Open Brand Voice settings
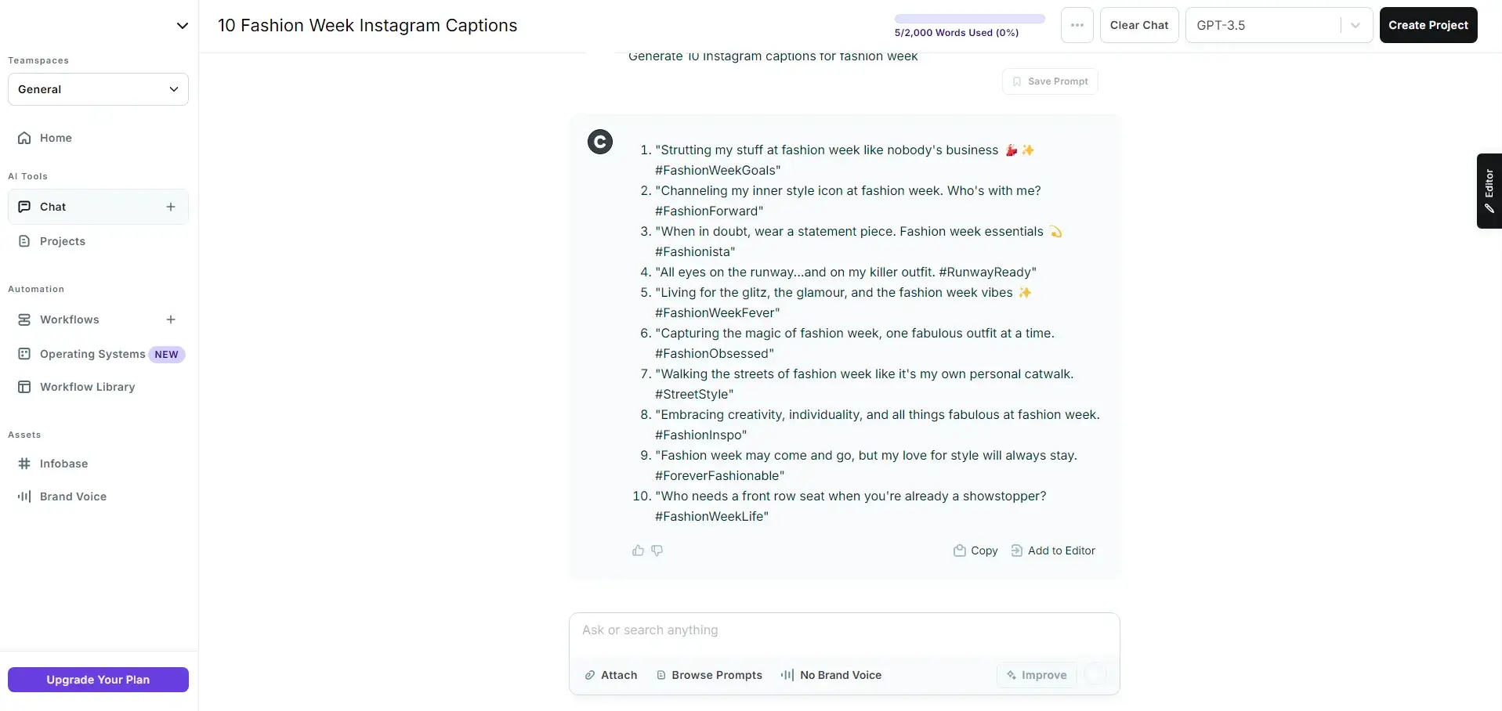The image size is (1502, 711). (73, 496)
